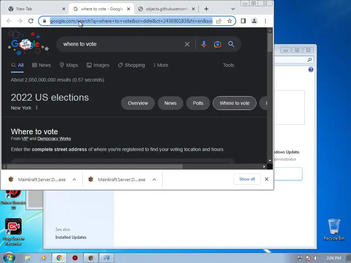Switch to the New Tab tab
This screenshot has width=351, height=263.
[34, 9]
